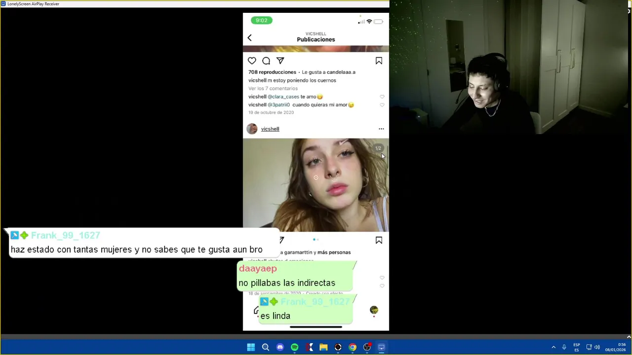Screen dimensions: 632x355
Task: Open vicshell's profile picture avatar
Action: [252, 129]
